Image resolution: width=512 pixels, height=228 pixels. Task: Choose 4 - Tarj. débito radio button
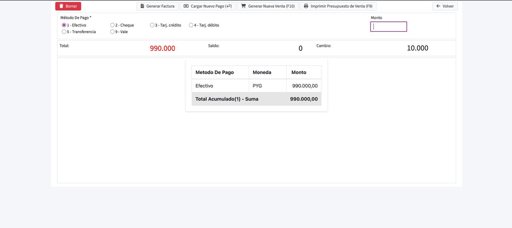pos(191,25)
